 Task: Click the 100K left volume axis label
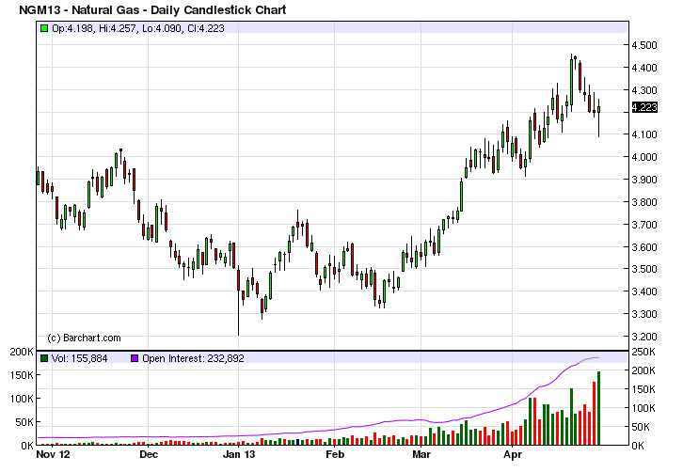click(x=22, y=399)
